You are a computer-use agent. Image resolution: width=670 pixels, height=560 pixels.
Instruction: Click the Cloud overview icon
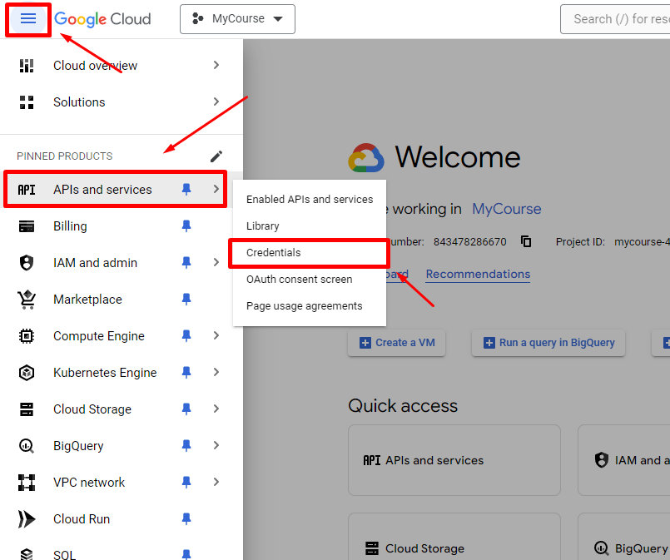(x=27, y=66)
